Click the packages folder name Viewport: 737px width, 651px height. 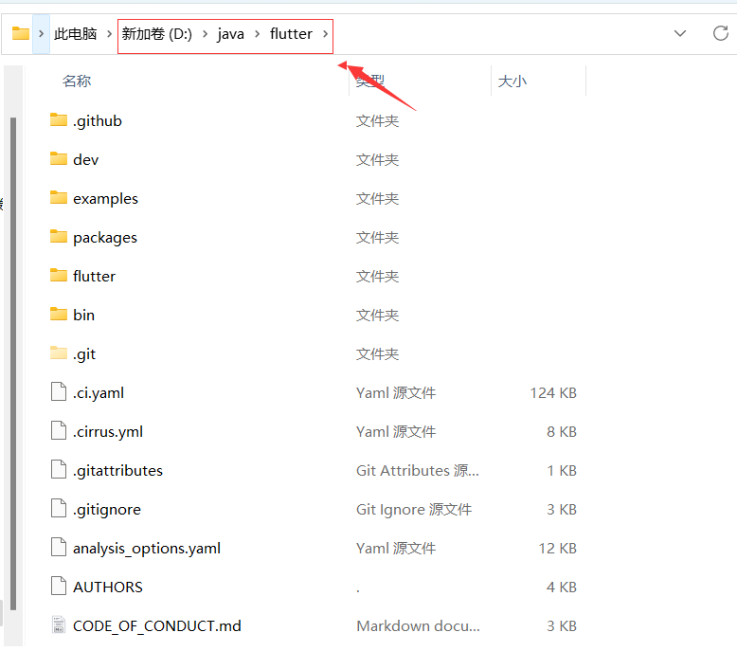click(x=105, y=238)
